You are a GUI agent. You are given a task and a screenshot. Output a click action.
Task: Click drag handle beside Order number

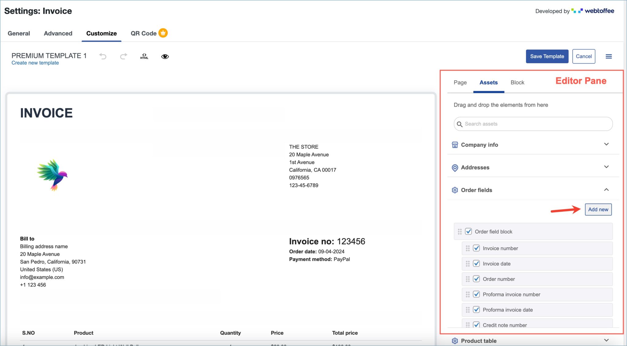tap(468, 279)
